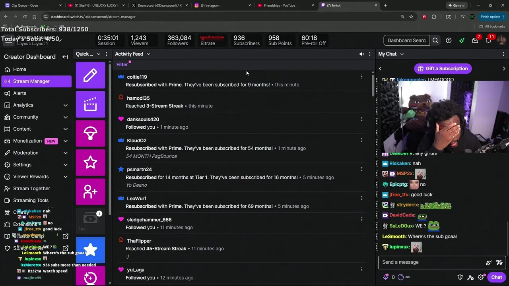Open the inbox icon with badge 7
This screenshot has height=286, width=509.
[x=475, y=41]
